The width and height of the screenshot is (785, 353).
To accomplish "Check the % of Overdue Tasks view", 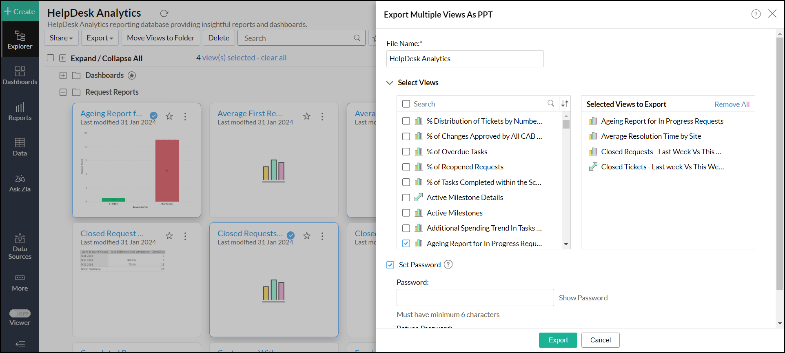I will (406, 152).
